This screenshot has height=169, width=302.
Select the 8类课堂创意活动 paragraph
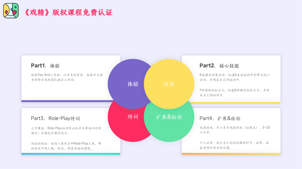coord(234,77)
